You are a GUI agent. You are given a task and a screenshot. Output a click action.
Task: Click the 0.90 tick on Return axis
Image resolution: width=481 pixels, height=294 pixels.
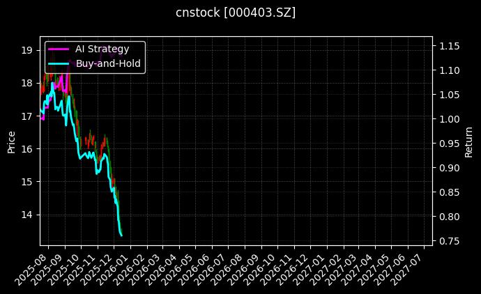447,168
